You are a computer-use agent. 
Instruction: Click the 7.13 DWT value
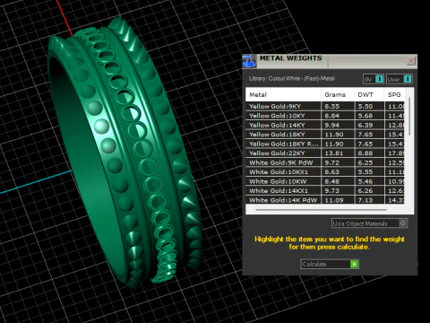[365, 200]
